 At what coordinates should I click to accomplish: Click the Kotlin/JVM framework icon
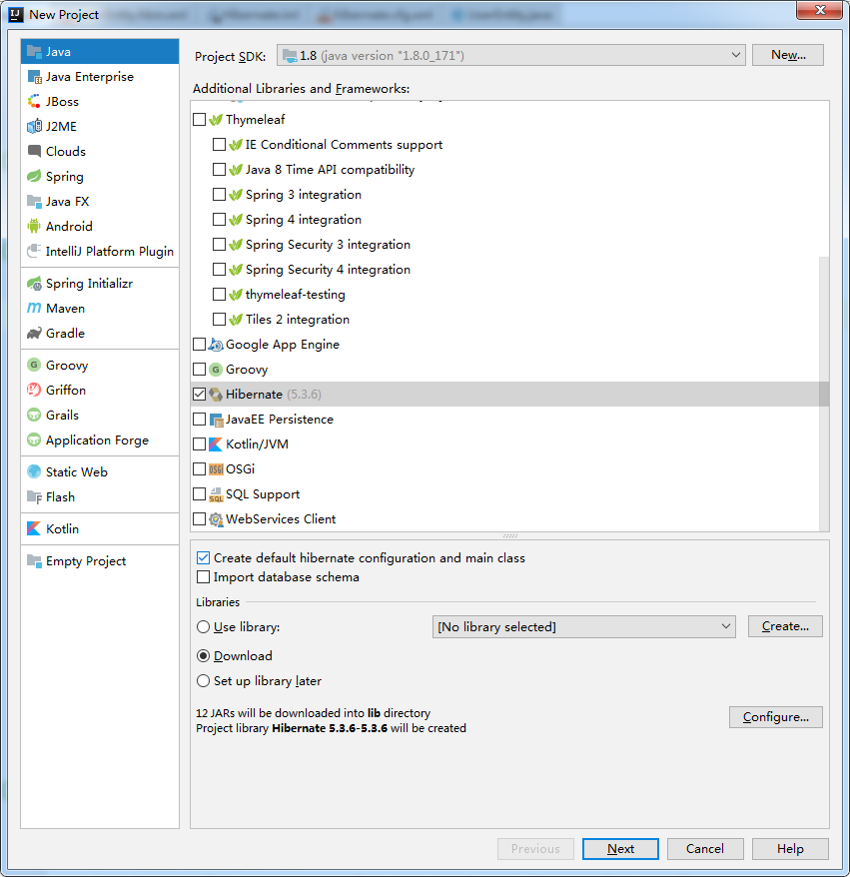pos(216,444)
